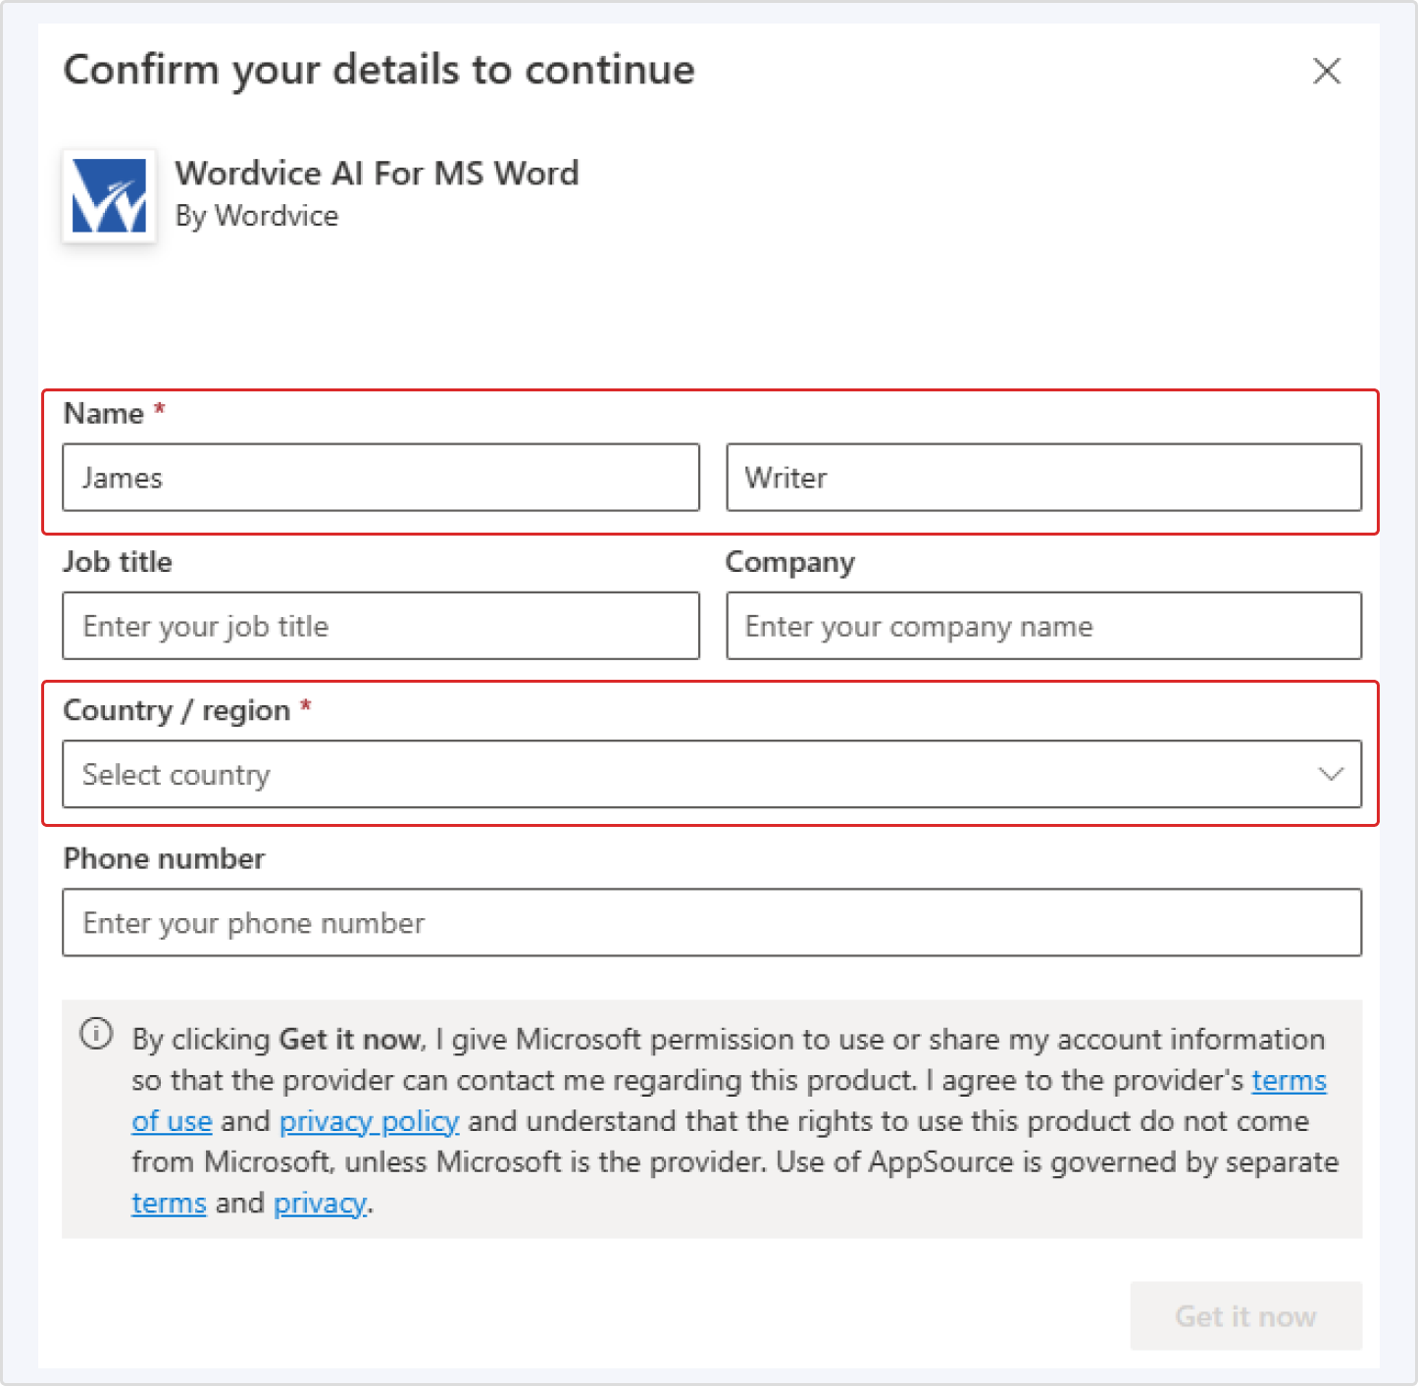
Task: Click the Get it now button
Action: click(1245, 1315)
